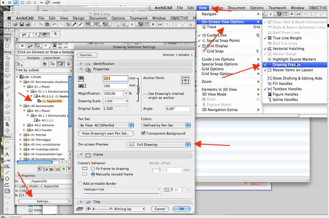Select the Circle tool in the toolbox

(x=7, y=179)
